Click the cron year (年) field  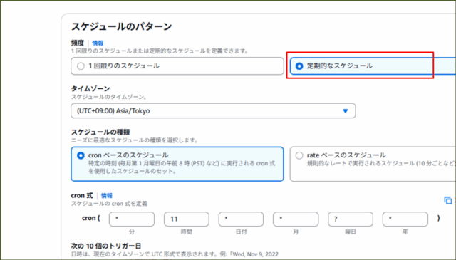[x=405, y=219]
